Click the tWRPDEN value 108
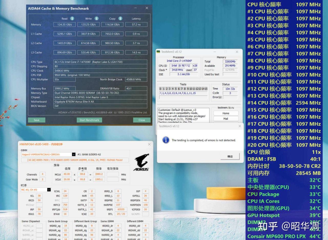 click(146, 205)
